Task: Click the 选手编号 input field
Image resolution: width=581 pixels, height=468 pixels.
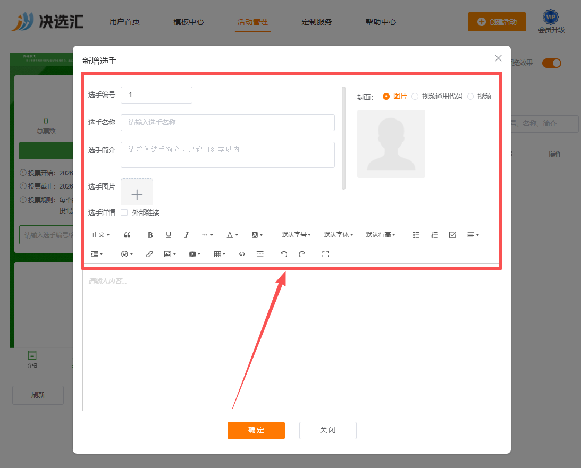Action: (156, 95)
